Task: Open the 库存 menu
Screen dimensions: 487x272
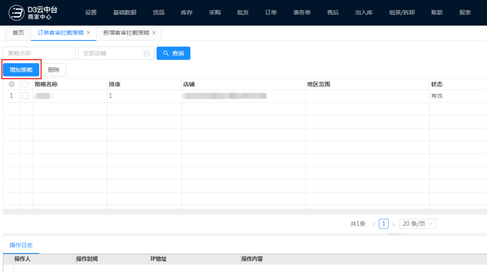Action: click(x=187, y=13)
